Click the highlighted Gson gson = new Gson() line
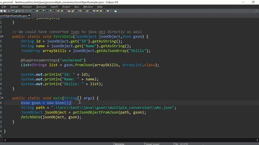 [46, 103]
